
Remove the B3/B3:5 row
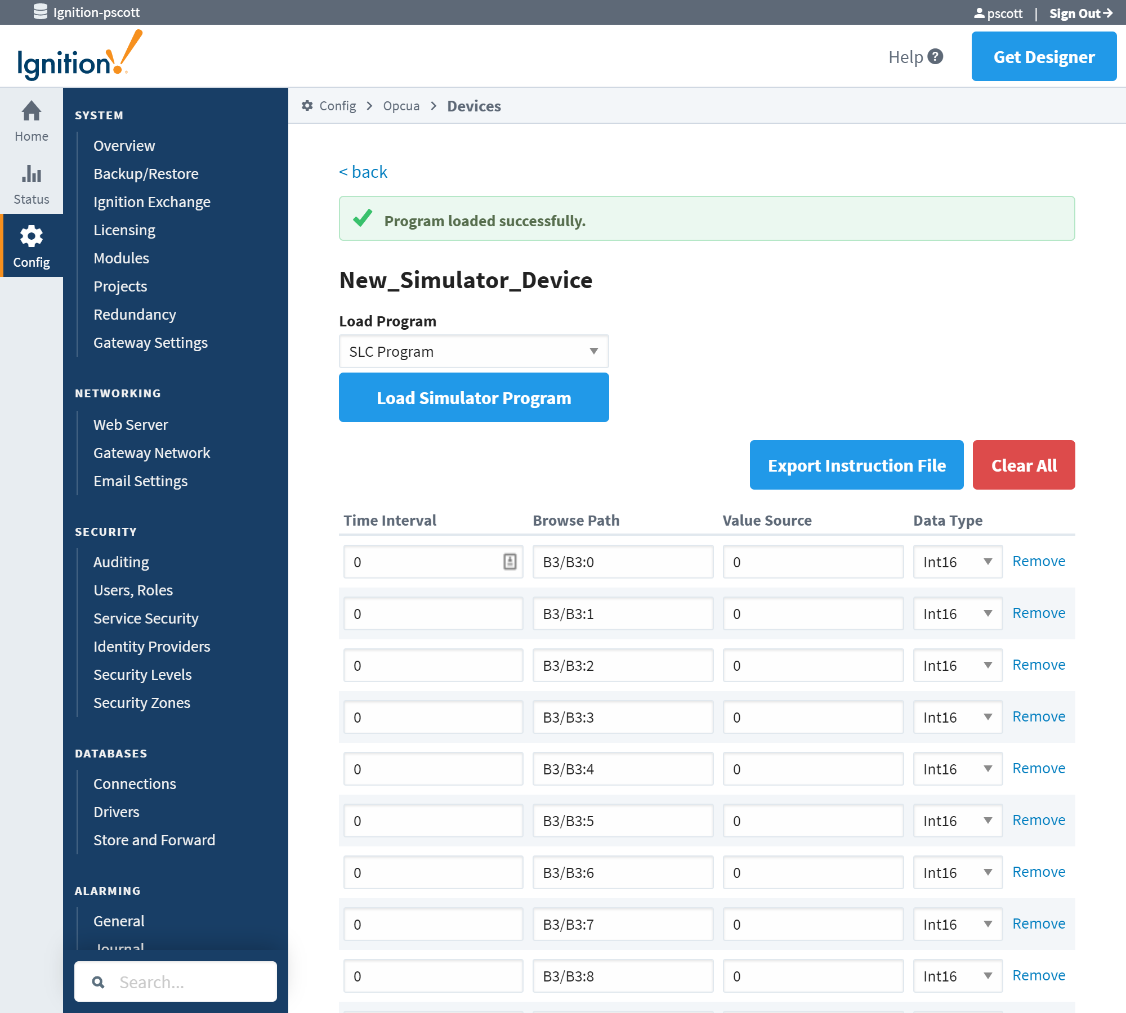1039,820
